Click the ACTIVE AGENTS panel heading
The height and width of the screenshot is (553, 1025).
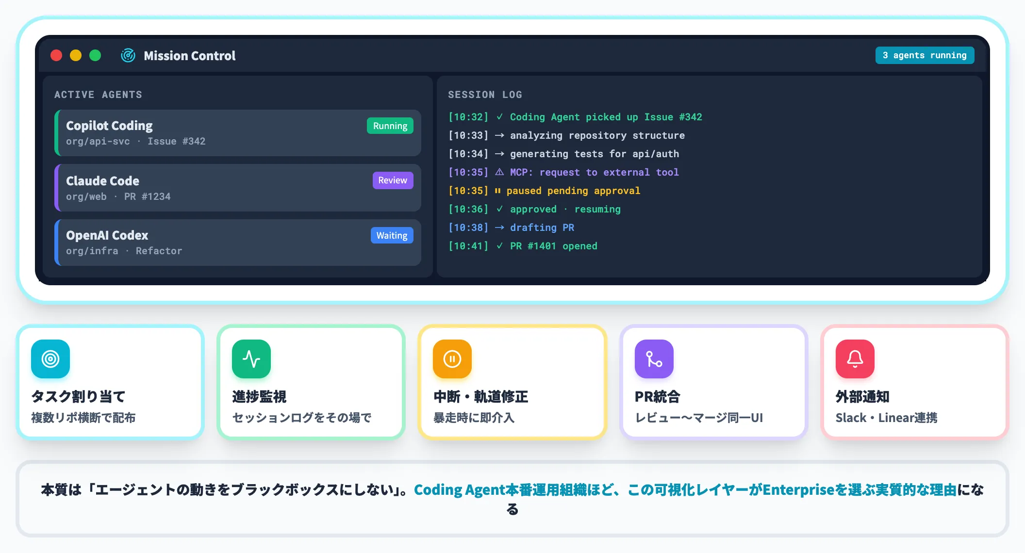pyautogui.click(x=98, y=95)
